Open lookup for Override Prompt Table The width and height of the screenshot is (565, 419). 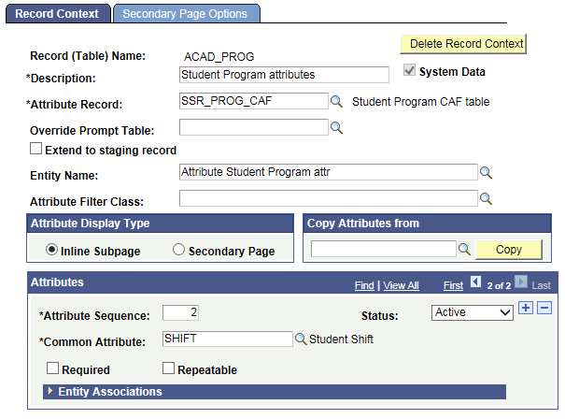[x=336, y=128]
